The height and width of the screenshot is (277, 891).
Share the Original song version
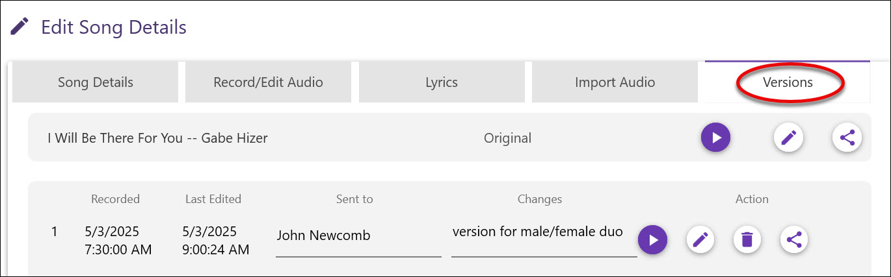847,138
